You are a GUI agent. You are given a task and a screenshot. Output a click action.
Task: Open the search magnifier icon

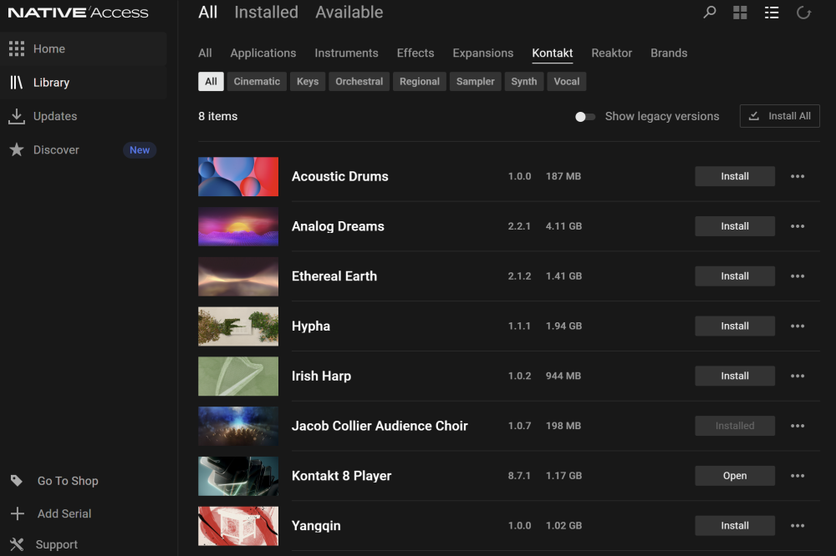[709, 13]
